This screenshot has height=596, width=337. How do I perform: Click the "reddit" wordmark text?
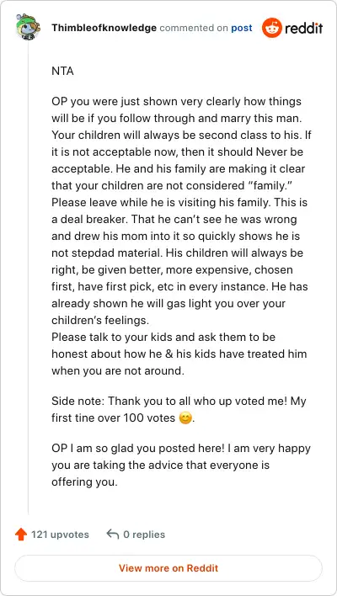304,28
